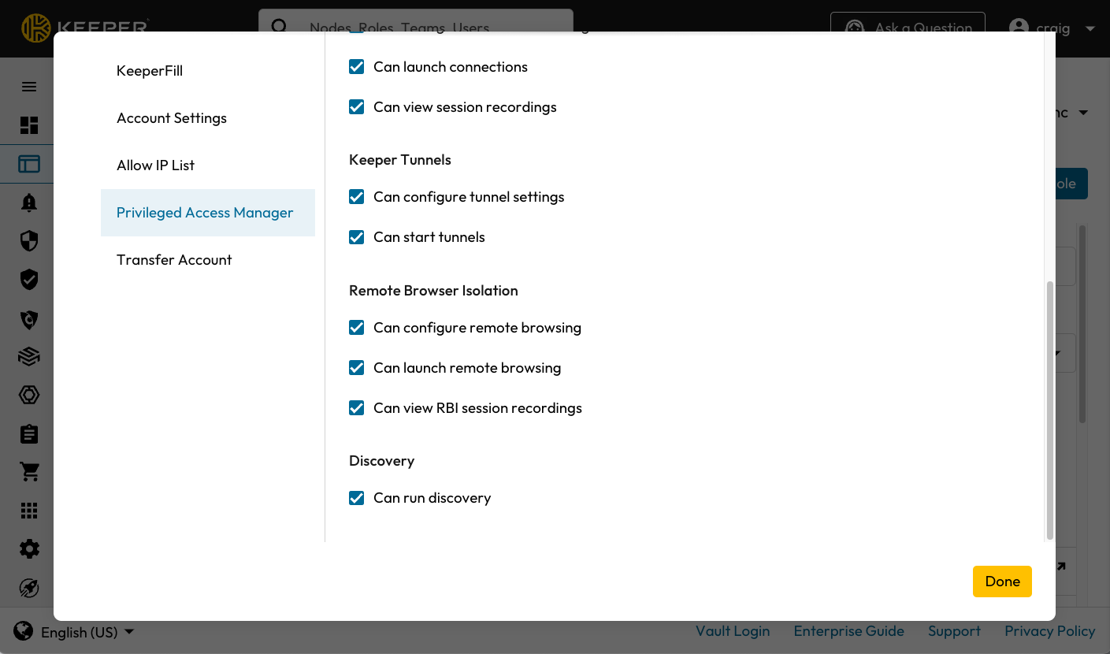Click the hamburger menu icon in sidebar
The image size is (1110, 654).
[x=29, y=87]
